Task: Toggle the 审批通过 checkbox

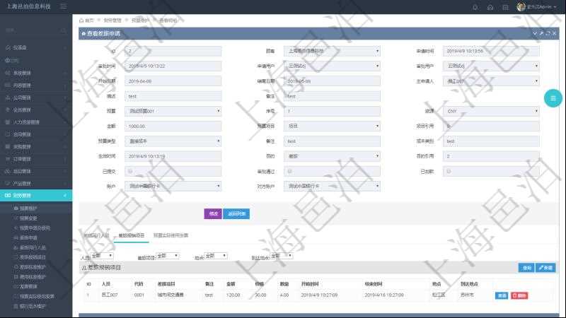Action: [289, 171]
